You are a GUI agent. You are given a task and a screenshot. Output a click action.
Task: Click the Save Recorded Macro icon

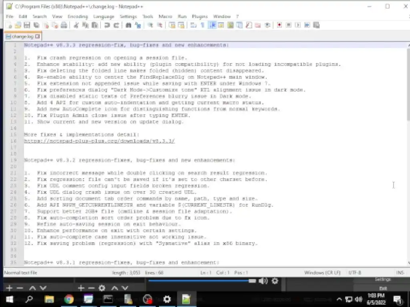(x=316, y=25)
